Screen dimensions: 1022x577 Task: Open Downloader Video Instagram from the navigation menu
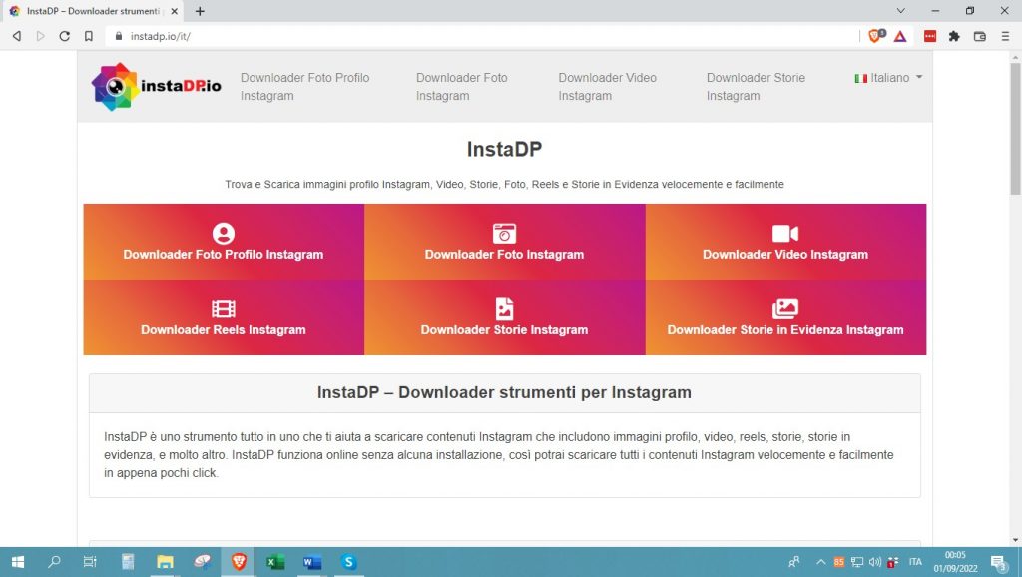click(607, 86)
